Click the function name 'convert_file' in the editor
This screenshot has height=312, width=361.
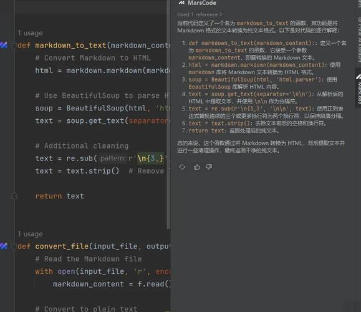tap(62, 246)
